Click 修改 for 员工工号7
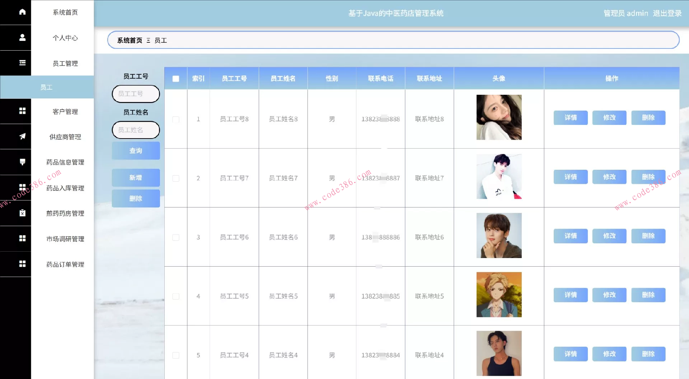Viewport: 689px width, 379px height. pos(609,177)
